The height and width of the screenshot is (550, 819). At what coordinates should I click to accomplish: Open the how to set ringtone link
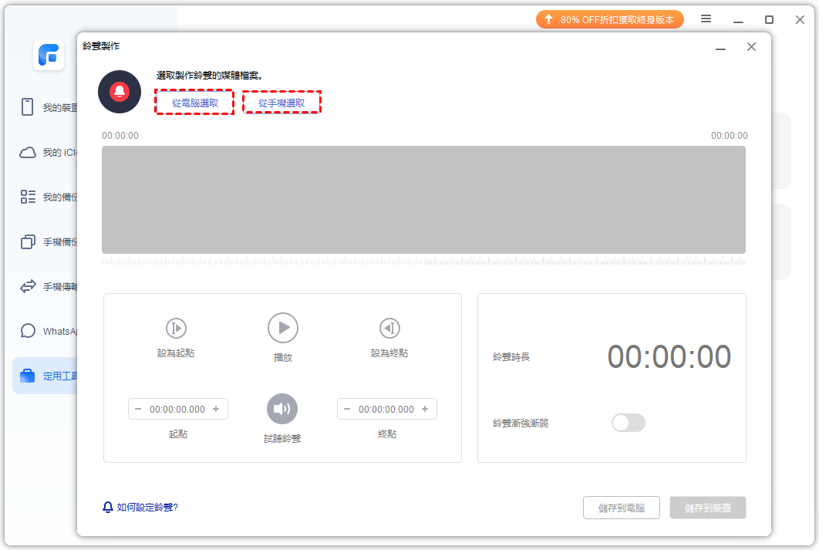(147, 508)
